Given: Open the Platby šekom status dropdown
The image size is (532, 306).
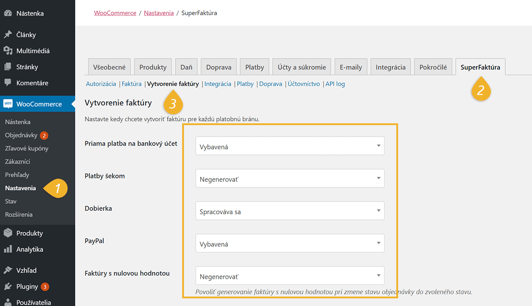Looking at the screenshot, I should pos(290,178).
